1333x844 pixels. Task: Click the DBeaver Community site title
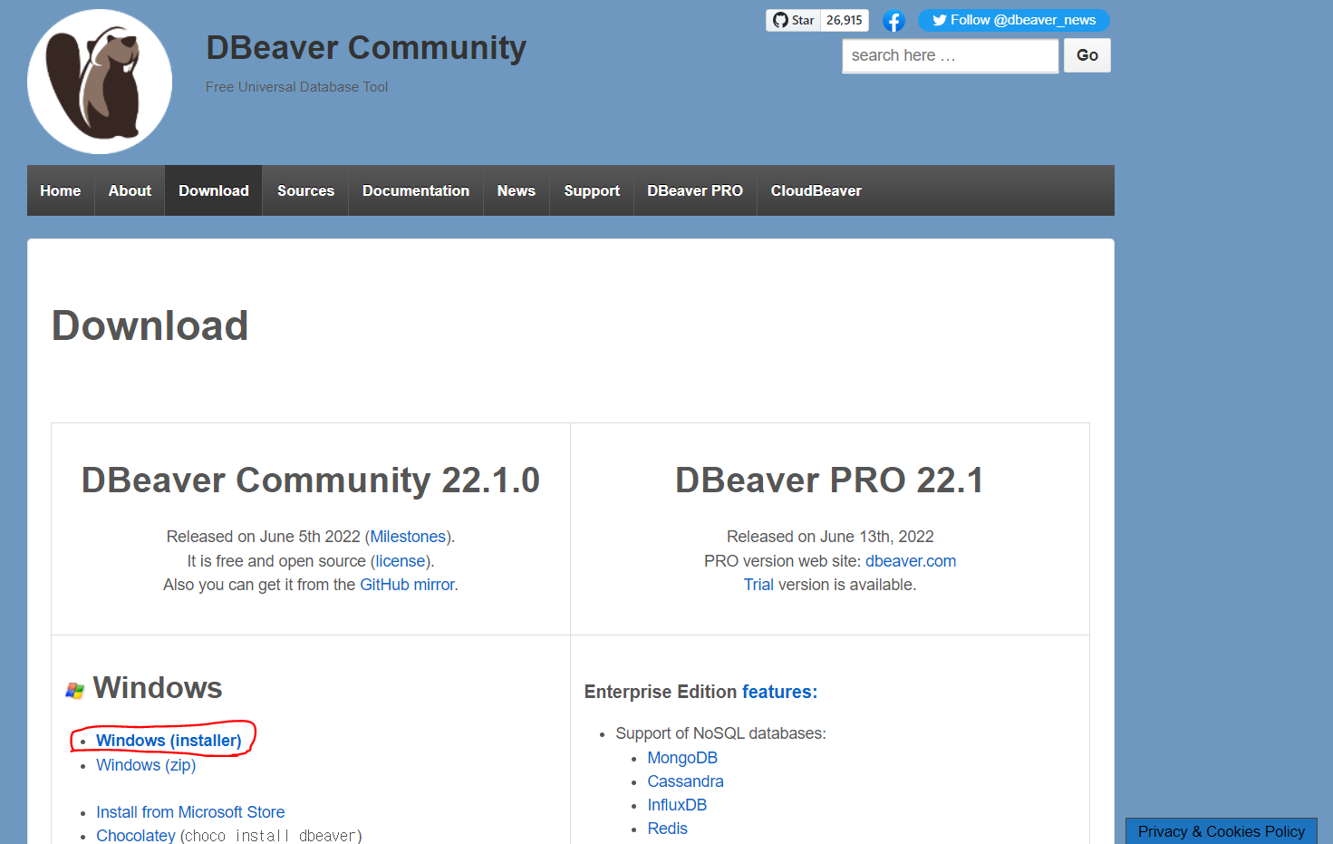click(366, 48)
